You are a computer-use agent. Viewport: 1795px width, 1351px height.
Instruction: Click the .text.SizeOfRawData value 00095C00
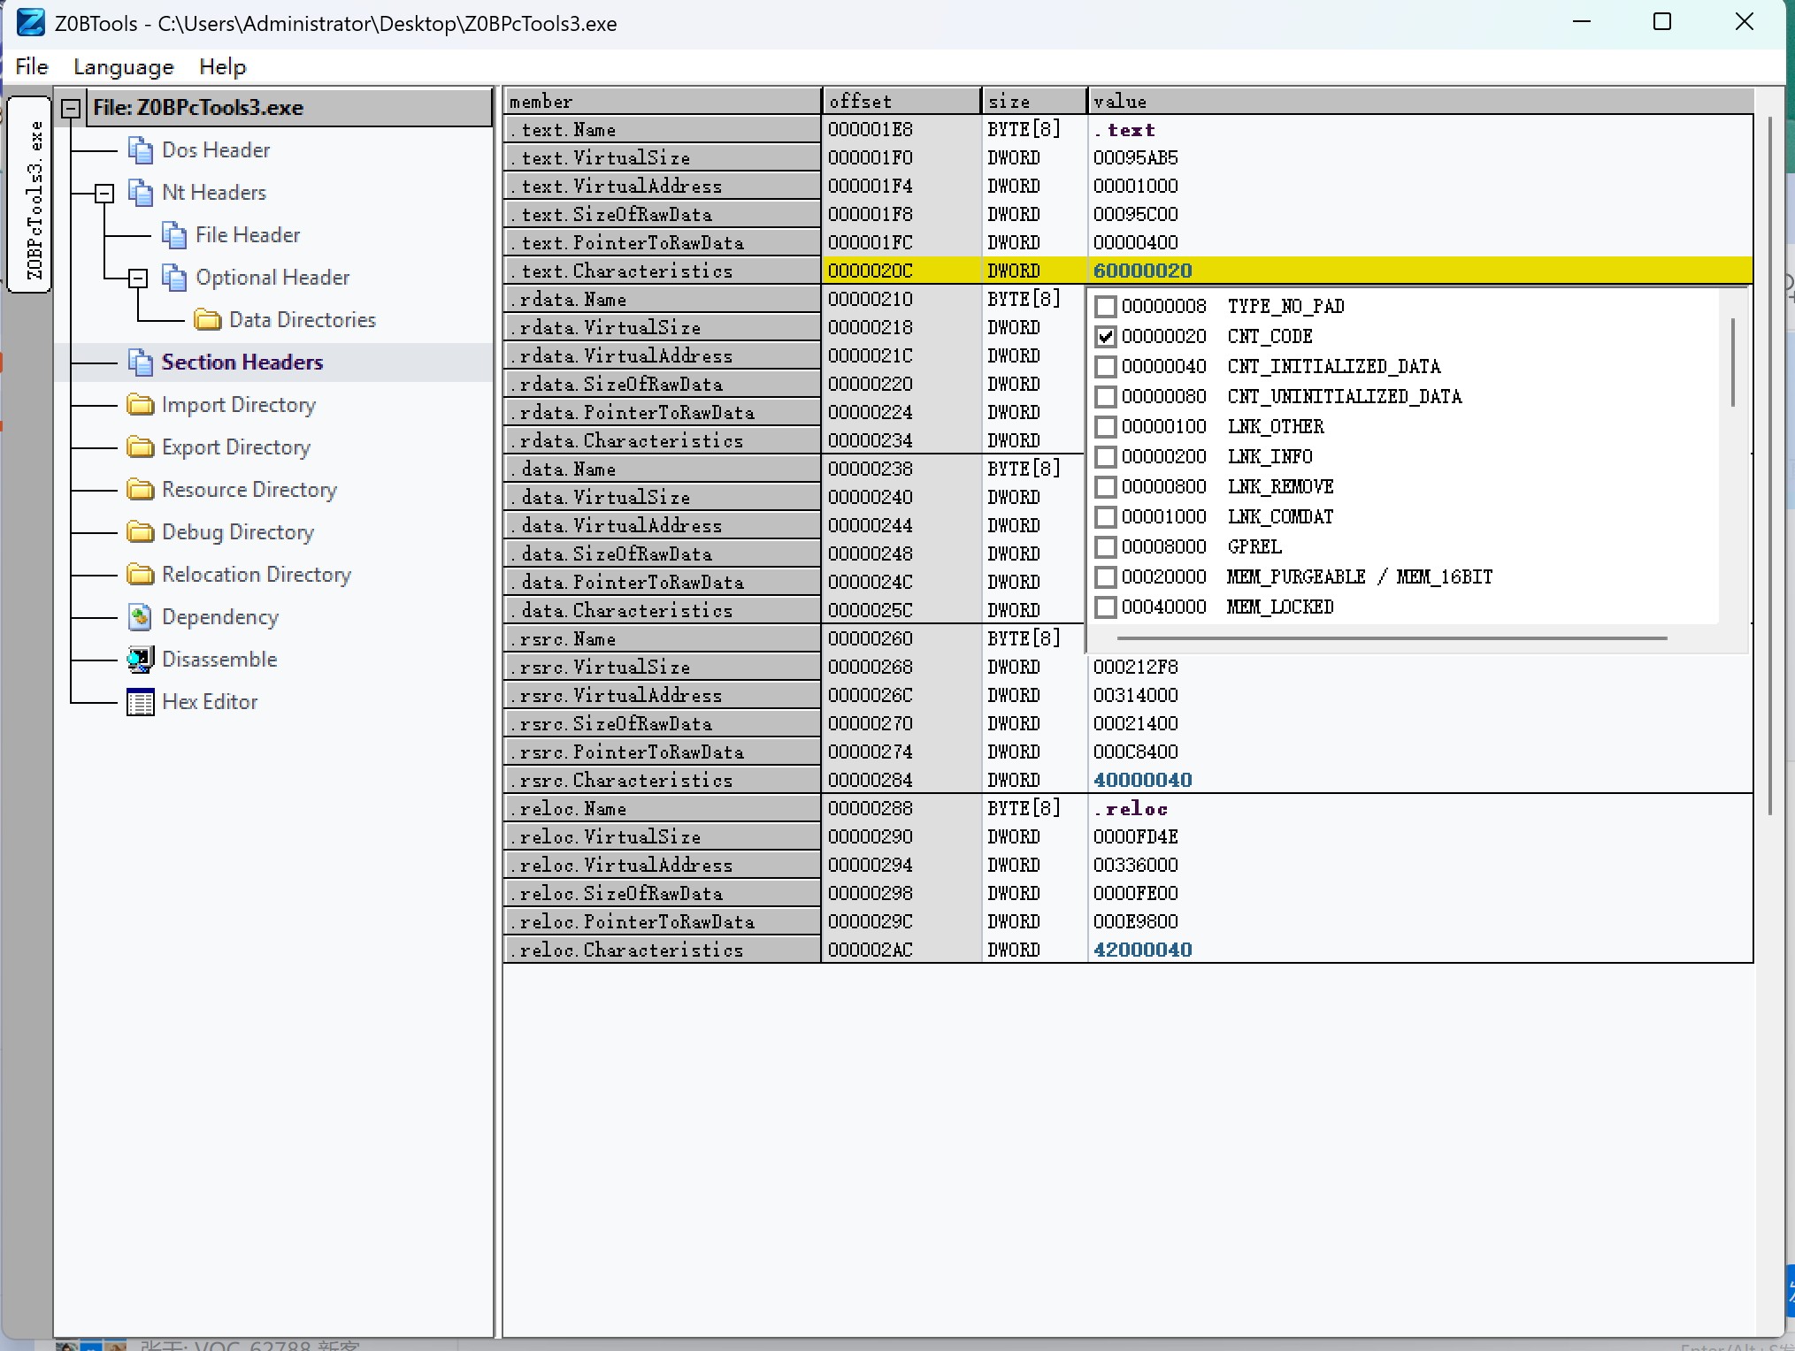pyautogui.click(x=1135, y=214)
